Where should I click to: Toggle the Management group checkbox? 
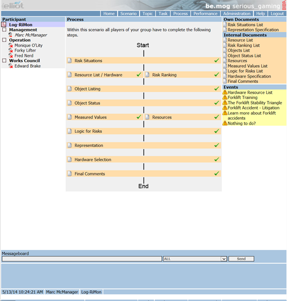[x=4, y=30]
